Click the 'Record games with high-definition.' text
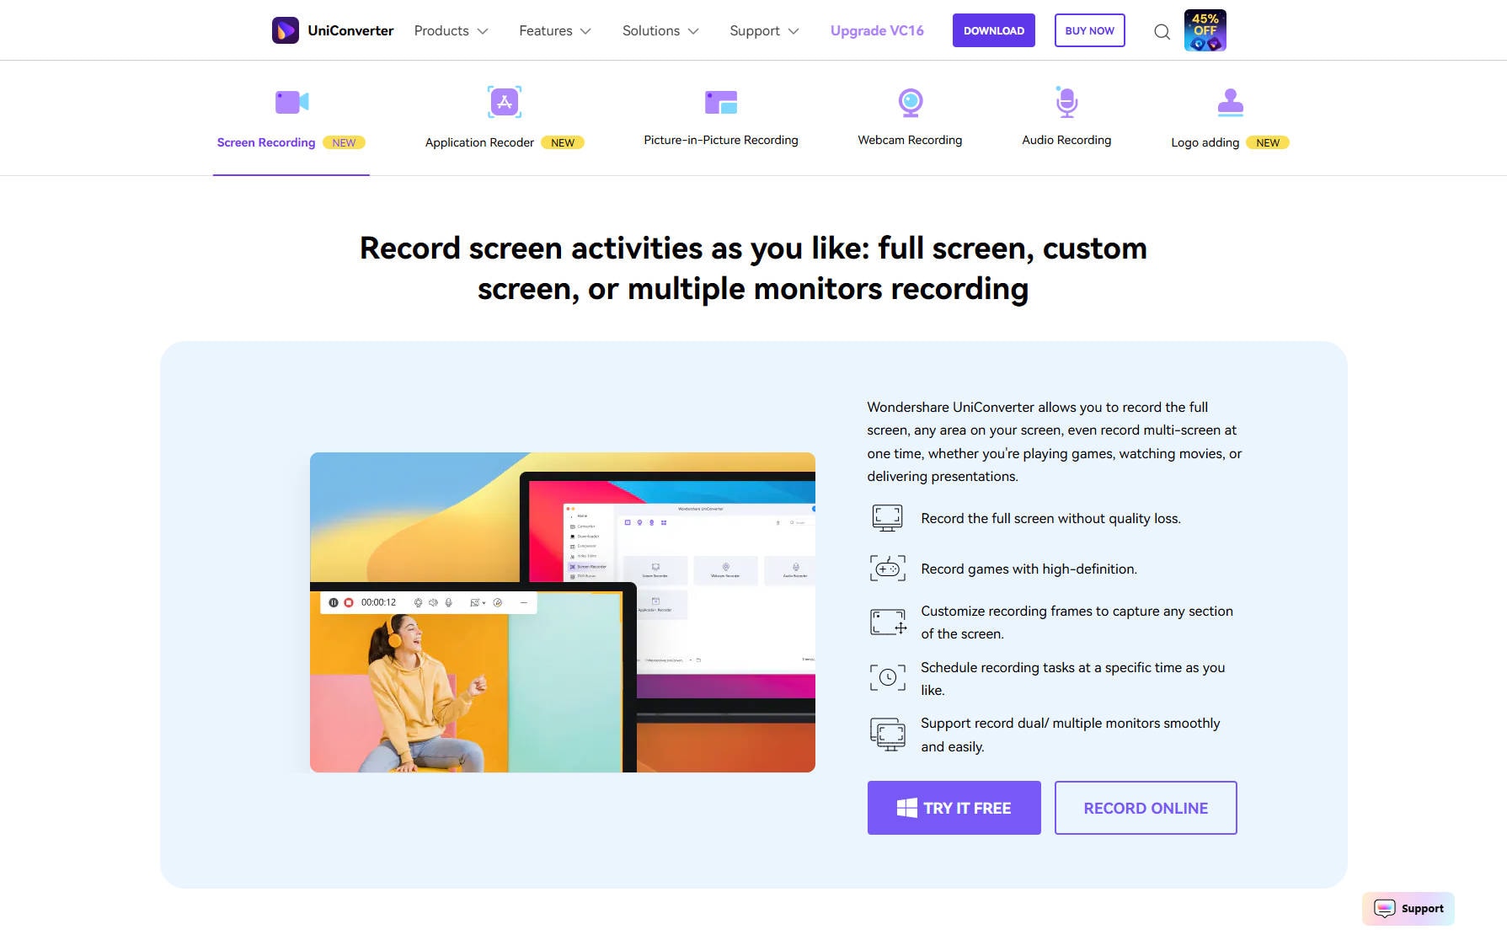 [1029, 569]
